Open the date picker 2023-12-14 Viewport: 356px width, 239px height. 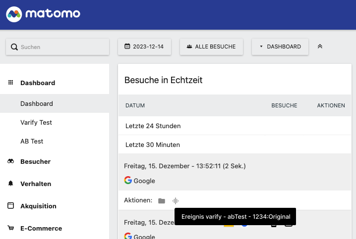point(144,47)
